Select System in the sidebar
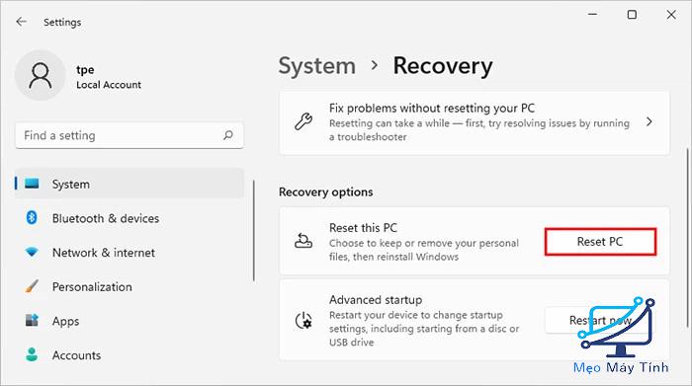This screenshot has height=386, width=692. click(x=130, y=184)
